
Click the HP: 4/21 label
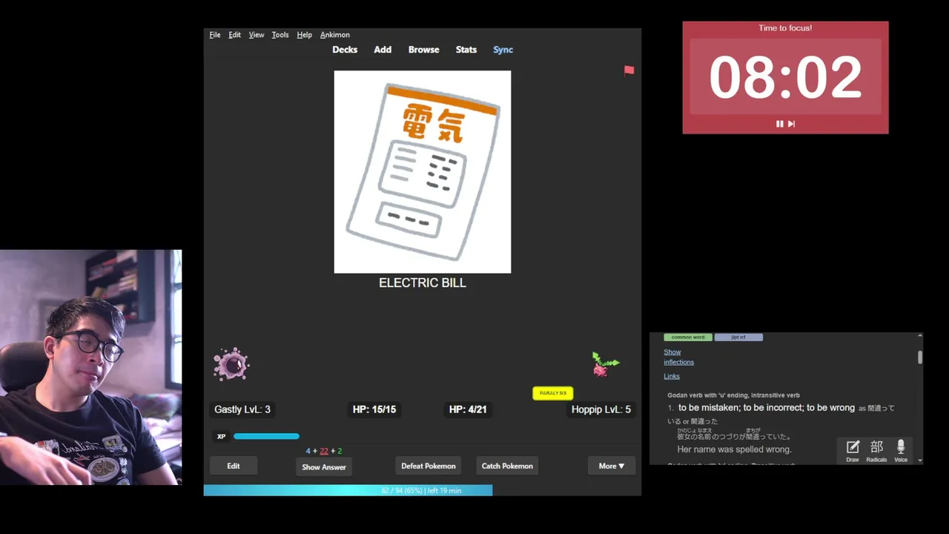[468, 409]
